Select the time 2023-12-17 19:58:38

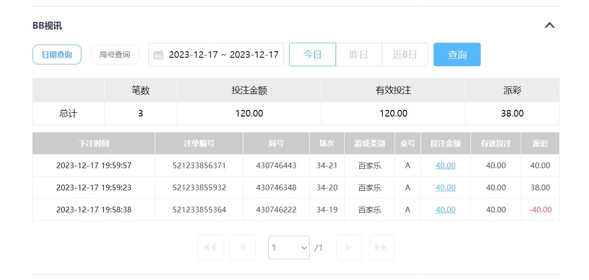(x=94, y=210)
